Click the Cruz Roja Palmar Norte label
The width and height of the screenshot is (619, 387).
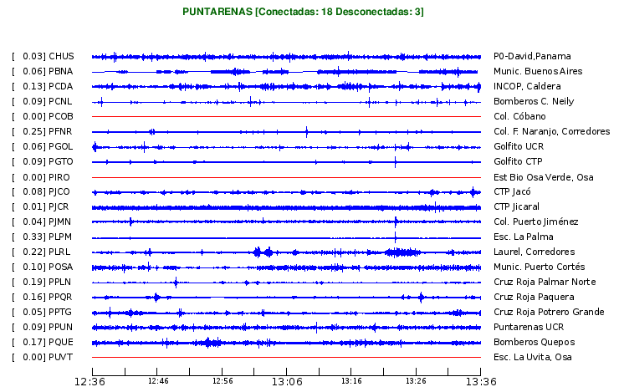click(x=545, y=282)
